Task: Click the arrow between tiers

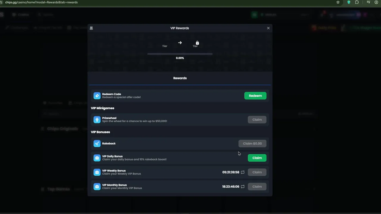Action: coord(180,43)
